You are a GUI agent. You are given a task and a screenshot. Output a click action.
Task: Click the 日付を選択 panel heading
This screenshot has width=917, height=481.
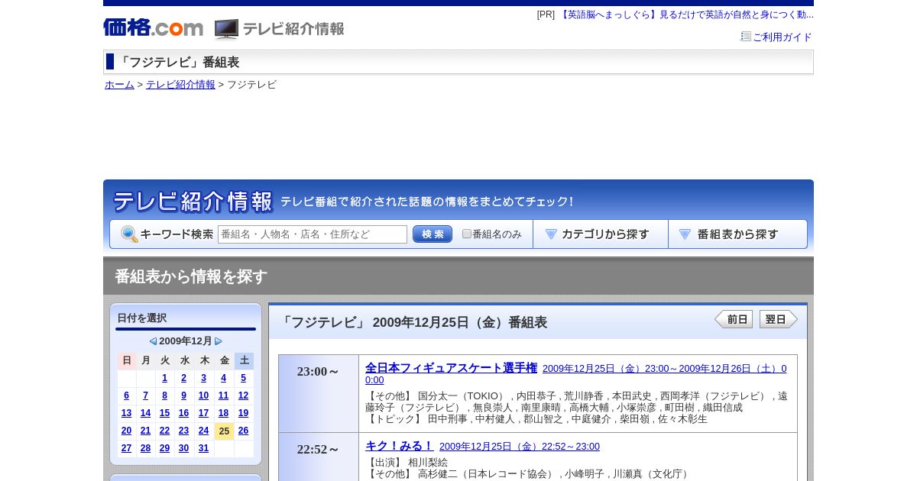point(141,318)
